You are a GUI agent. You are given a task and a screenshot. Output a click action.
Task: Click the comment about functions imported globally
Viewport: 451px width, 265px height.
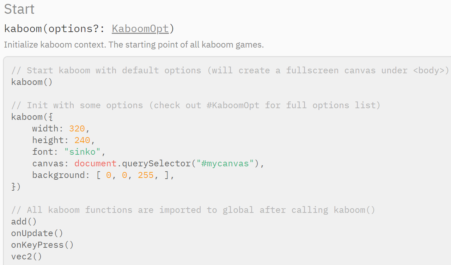pos(193,210)
